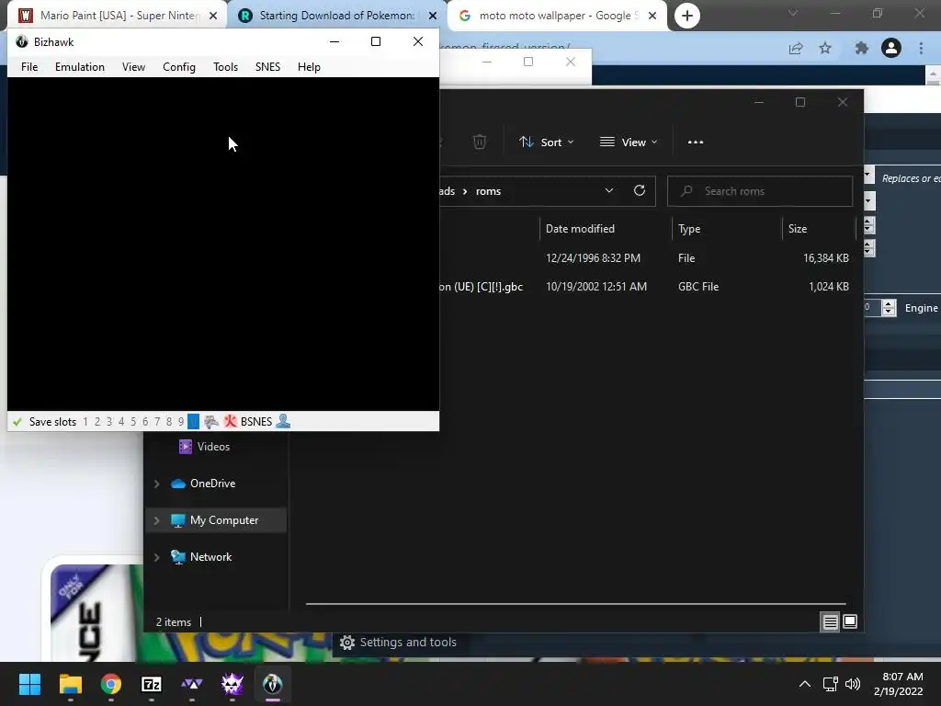This screenshot has height=706, width=941.
Task: Open Chrome extensions puzzle icon
Action: point(862,48)
